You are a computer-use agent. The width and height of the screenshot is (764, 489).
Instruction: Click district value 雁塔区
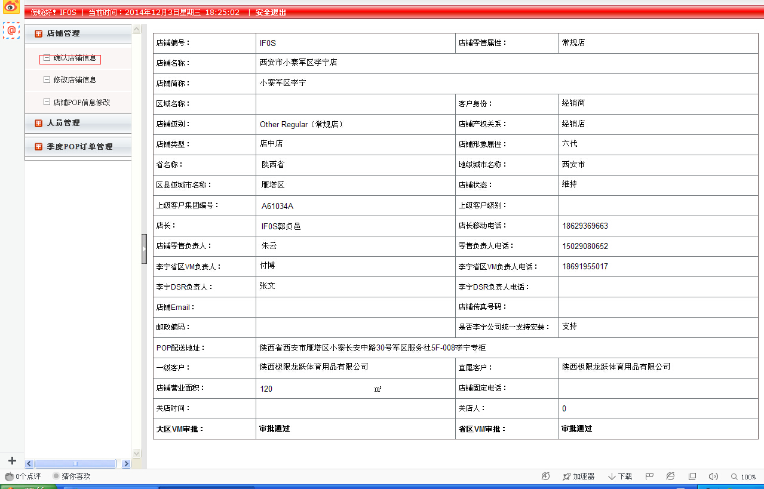[x=274, y=185]
